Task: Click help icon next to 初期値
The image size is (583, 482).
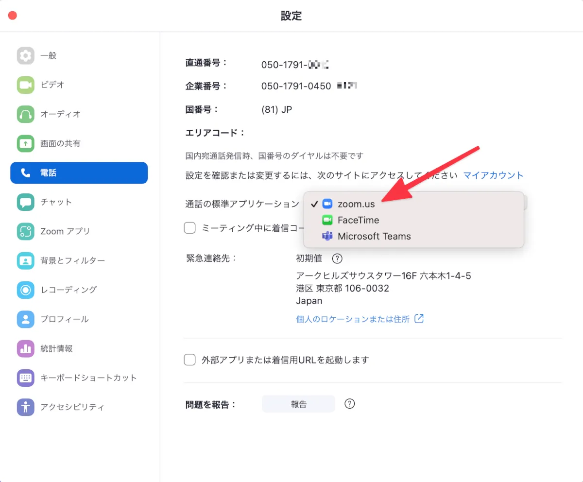Action: [x=337, y=258]
